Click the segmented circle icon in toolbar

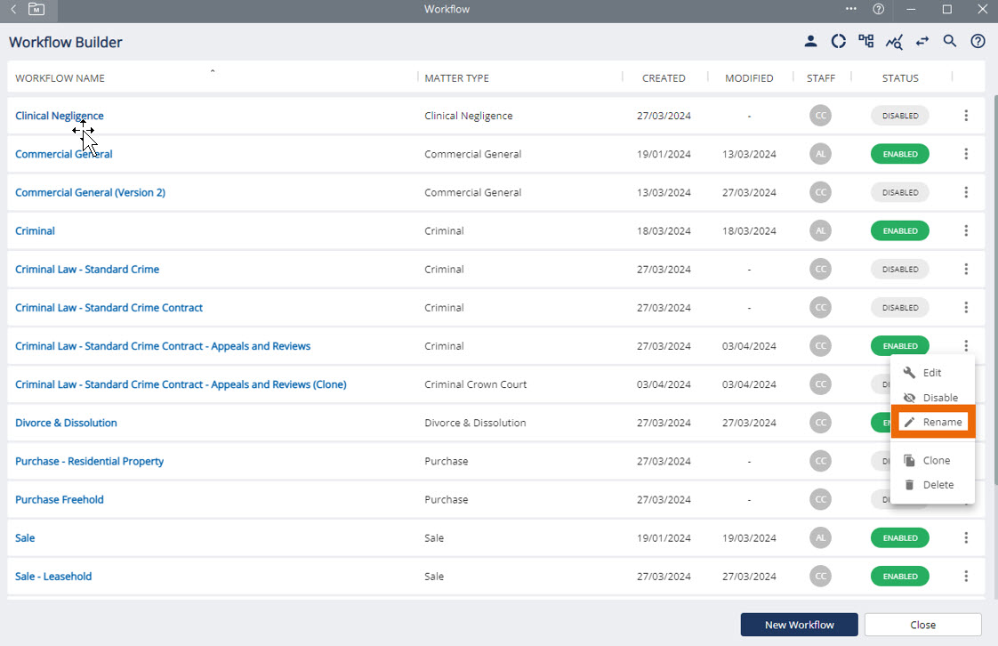[838, 41]
